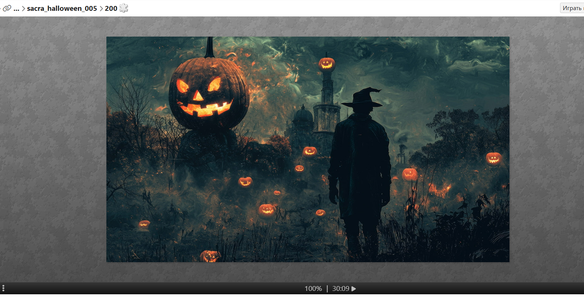Open the sacra_halloween_005 breadcrumb link
This screenshot has width=584, height=301.
click(62, 8)
